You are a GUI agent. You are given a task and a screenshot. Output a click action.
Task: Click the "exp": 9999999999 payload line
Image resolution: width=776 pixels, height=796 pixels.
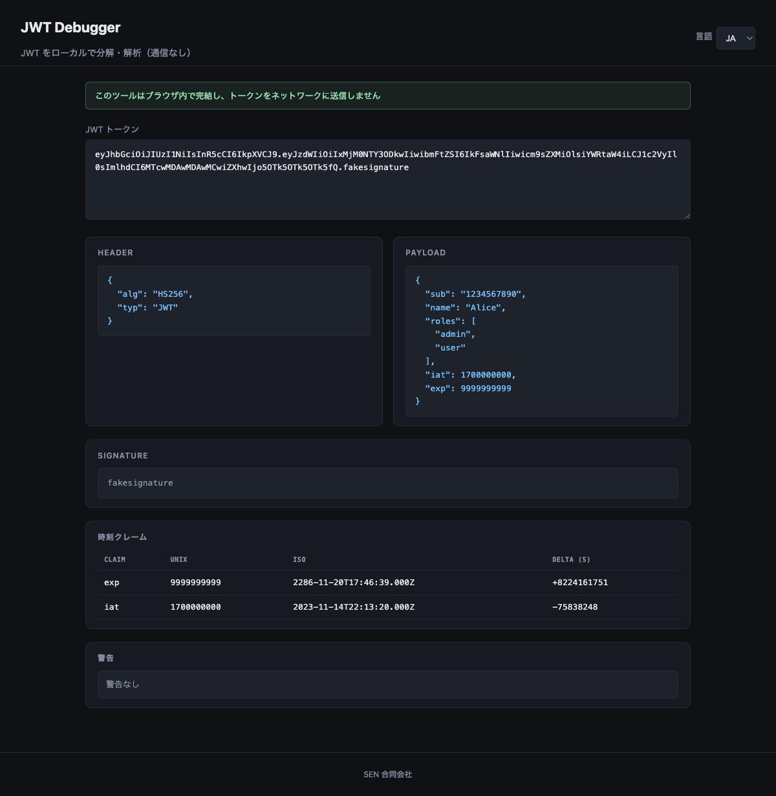(468, 389)
